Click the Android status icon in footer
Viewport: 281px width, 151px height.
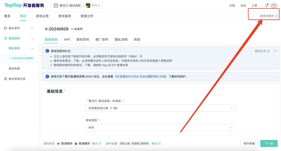coord(59,143)
